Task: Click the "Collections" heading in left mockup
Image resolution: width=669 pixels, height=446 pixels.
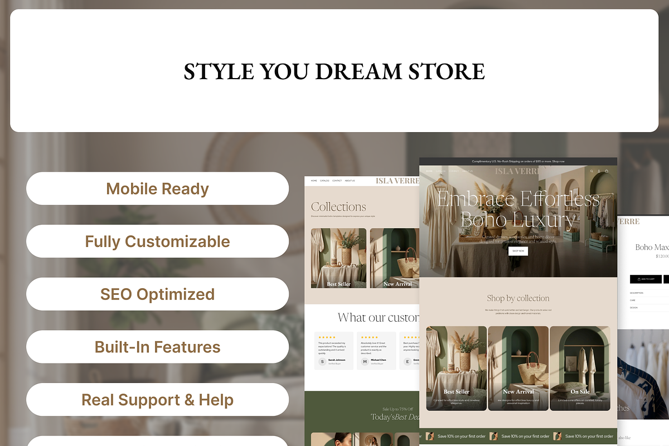Action: point(338,207)
